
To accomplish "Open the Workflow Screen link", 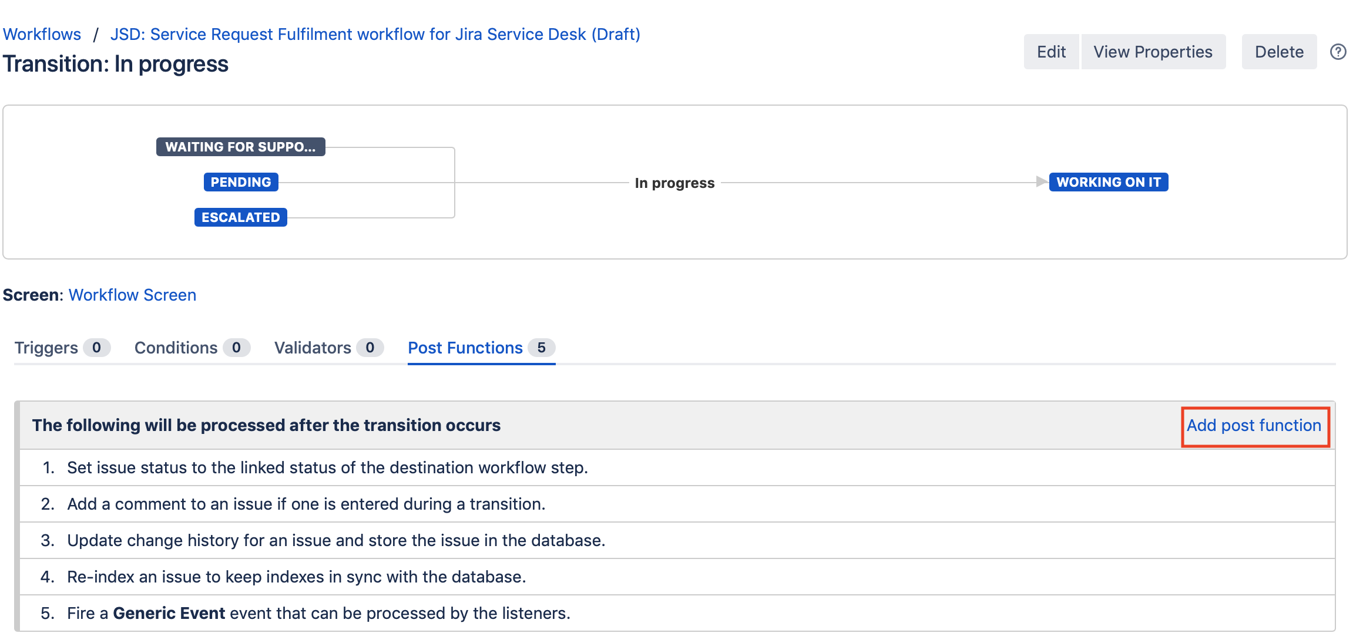I will pyautogui.click(x=132, y=295).
